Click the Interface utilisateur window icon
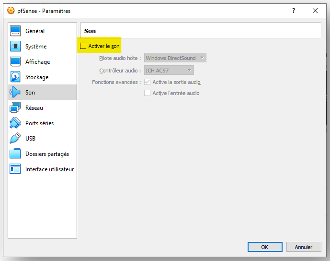330x261 pixels. click(15, 169)
